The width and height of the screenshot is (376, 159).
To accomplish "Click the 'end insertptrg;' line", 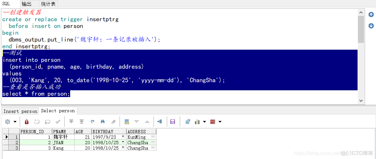I will click(x=27, y=46).
